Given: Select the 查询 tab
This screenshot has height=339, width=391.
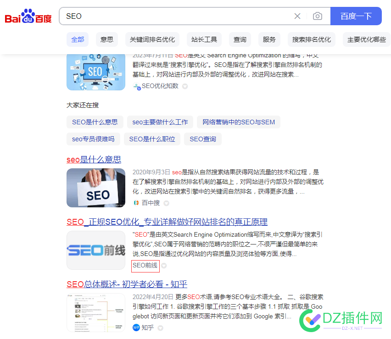Looking at the screenshot, I should coord(240,39).
